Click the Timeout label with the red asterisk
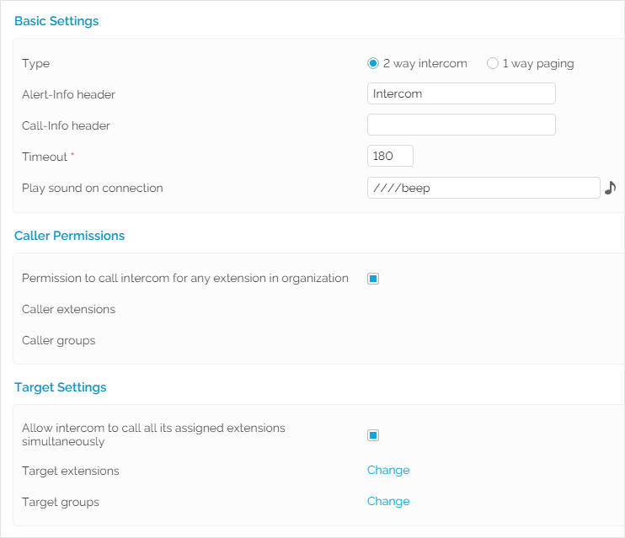 (45, 157)
